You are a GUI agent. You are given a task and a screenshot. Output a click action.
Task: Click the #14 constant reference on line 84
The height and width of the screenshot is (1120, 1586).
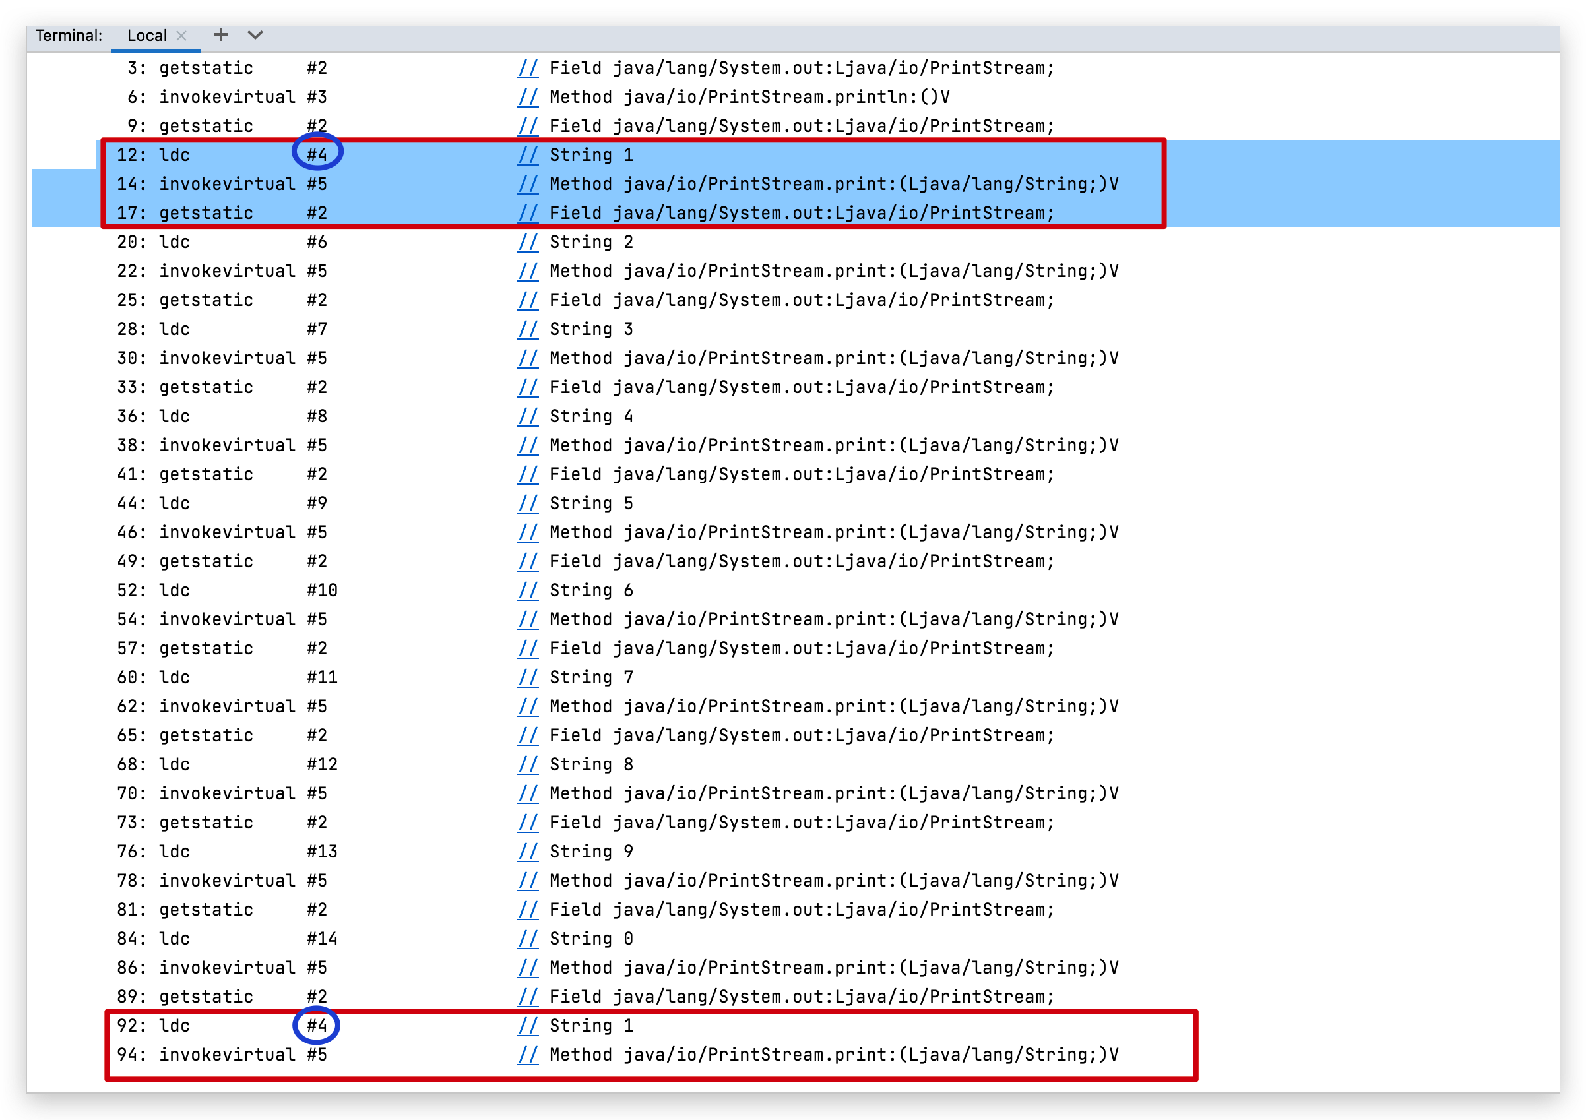click(x=322, y=939)
